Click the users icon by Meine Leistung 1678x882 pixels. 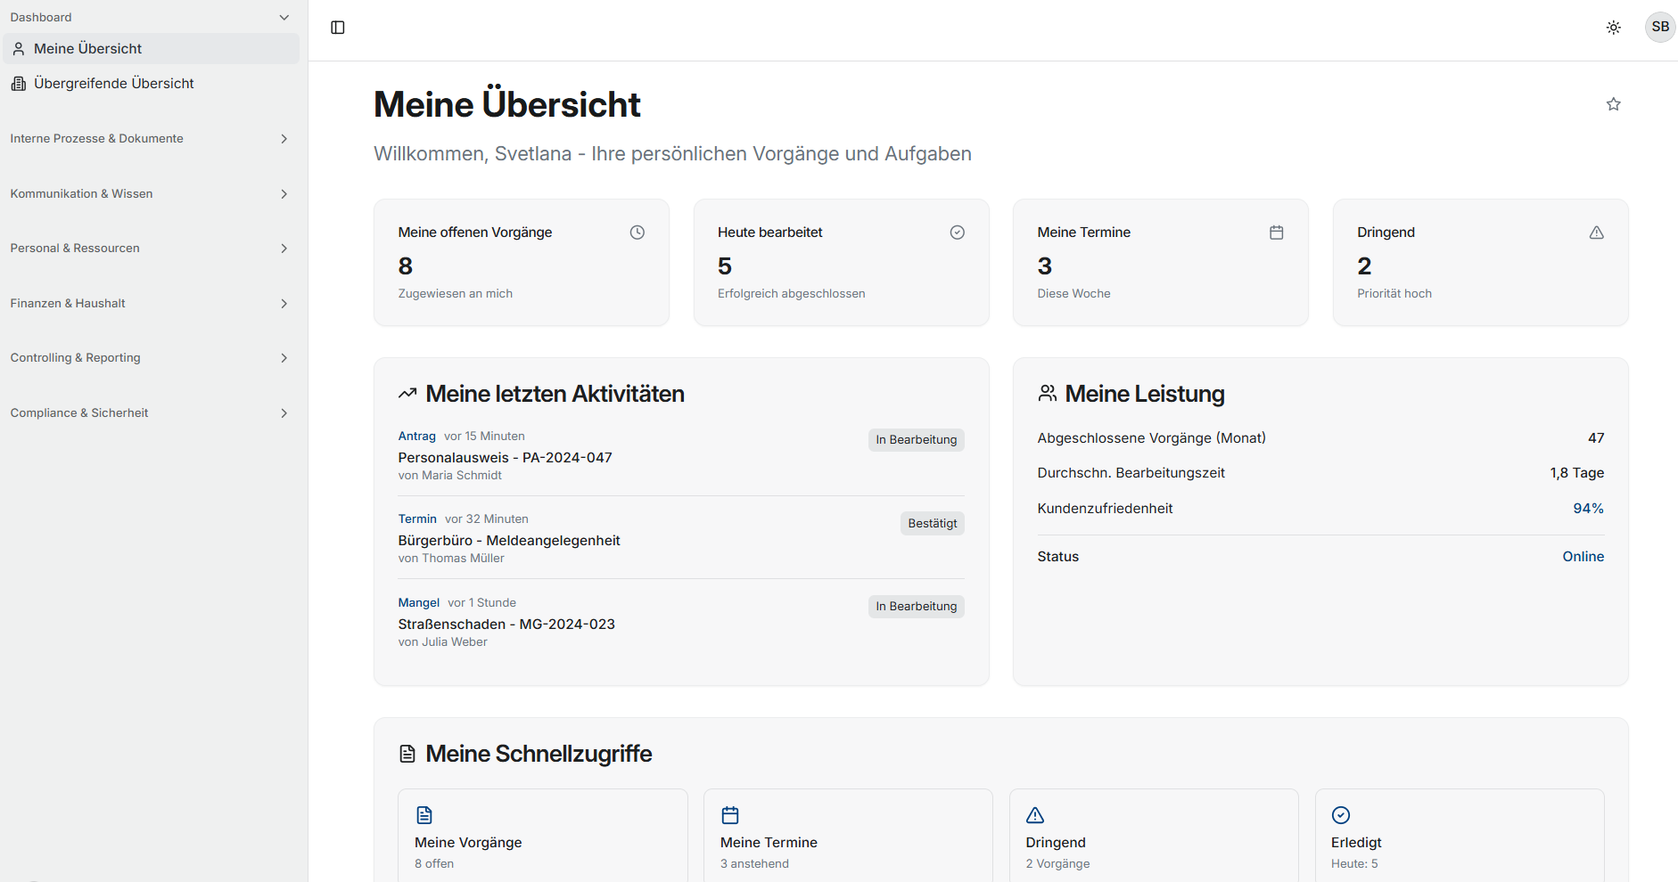coord(1048,393)
